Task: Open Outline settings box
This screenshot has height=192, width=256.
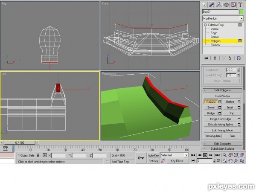Action: pos(239,102)
